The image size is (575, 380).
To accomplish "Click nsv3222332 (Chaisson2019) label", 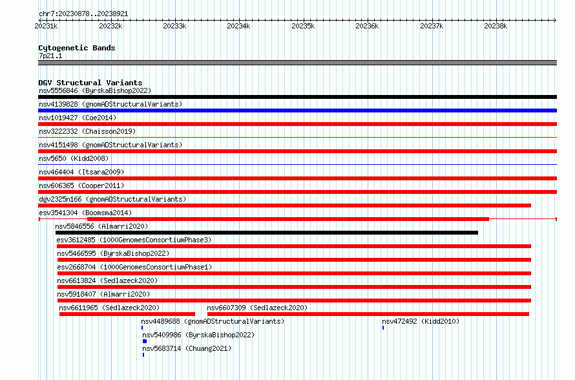I will (x=87, y=131).
